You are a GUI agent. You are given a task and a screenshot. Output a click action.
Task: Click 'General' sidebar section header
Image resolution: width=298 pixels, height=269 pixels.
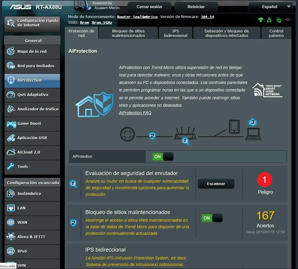click(x=33, y=40)
